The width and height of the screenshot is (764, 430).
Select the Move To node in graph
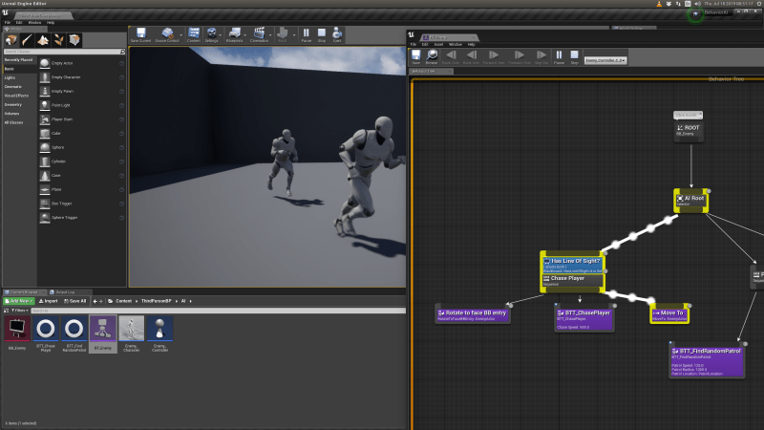click(669, 313)
